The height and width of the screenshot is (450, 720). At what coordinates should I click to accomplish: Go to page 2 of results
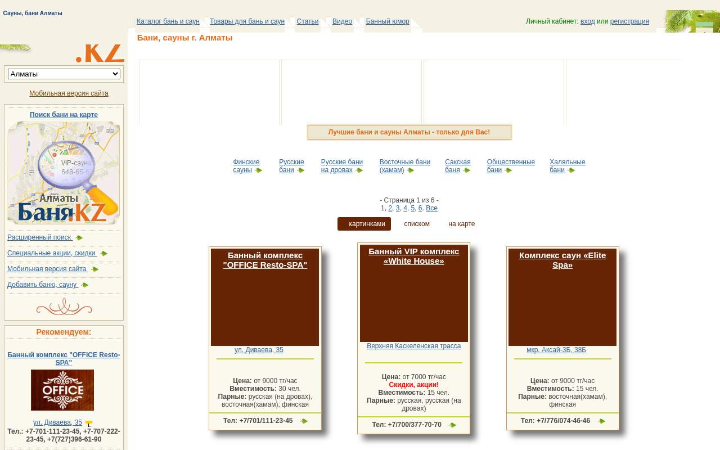390,208
